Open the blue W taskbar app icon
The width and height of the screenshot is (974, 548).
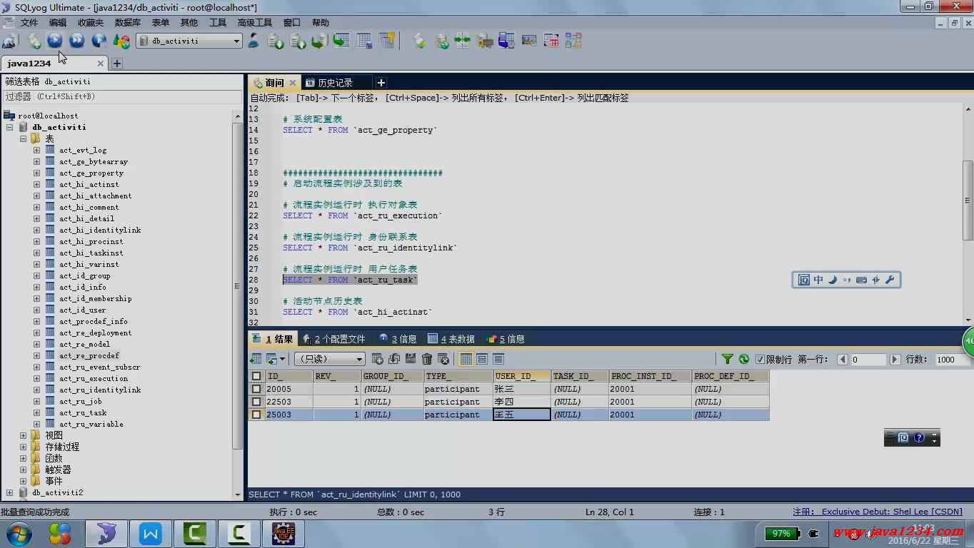151,533
